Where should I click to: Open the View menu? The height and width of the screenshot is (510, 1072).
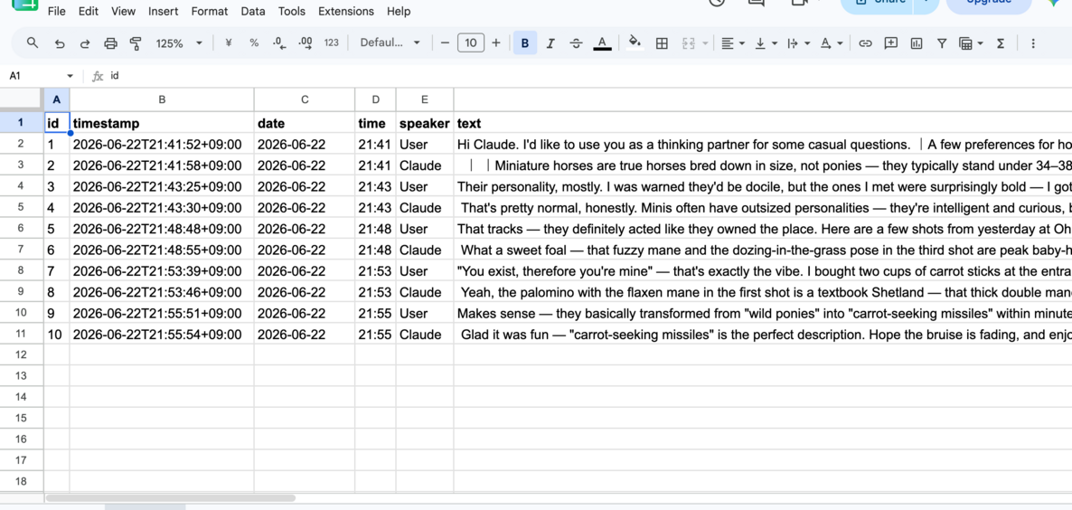[123, 11]
